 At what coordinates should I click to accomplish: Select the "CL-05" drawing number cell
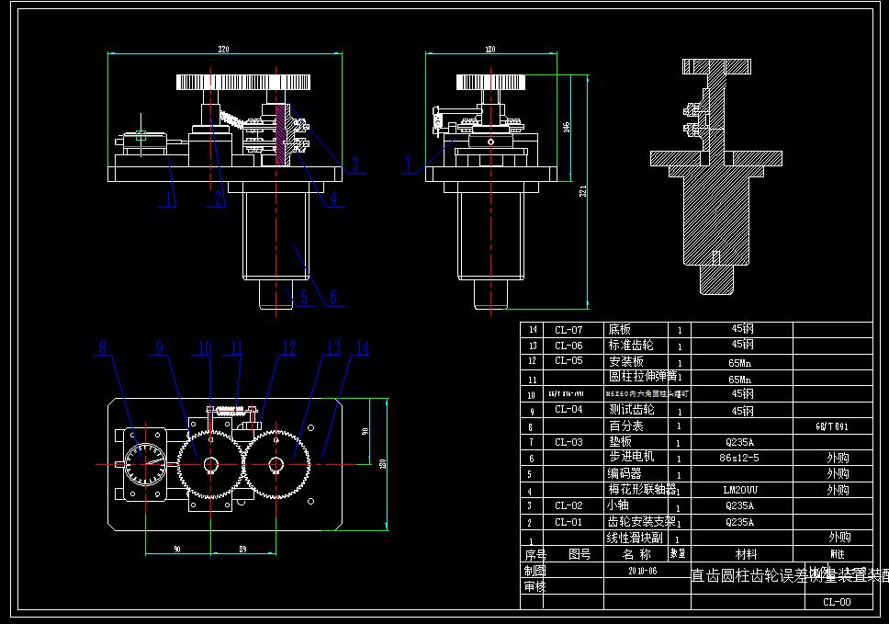click(x=568, y=361)
